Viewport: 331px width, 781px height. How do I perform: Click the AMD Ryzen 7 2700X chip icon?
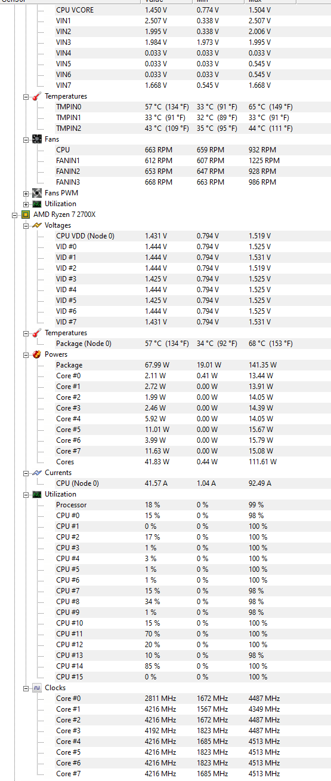pos(26,215)
